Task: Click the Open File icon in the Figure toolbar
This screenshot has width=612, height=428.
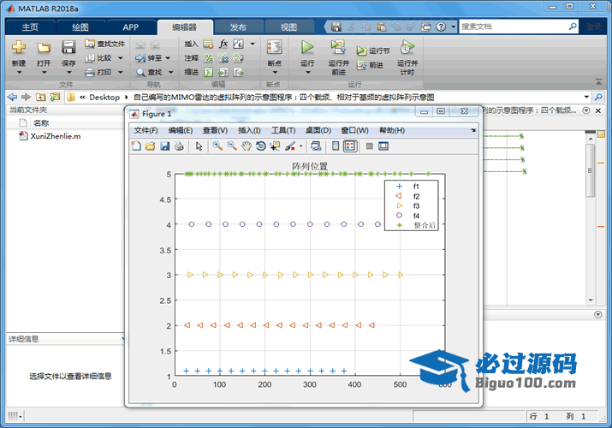Action: click(x=150, y=146)
